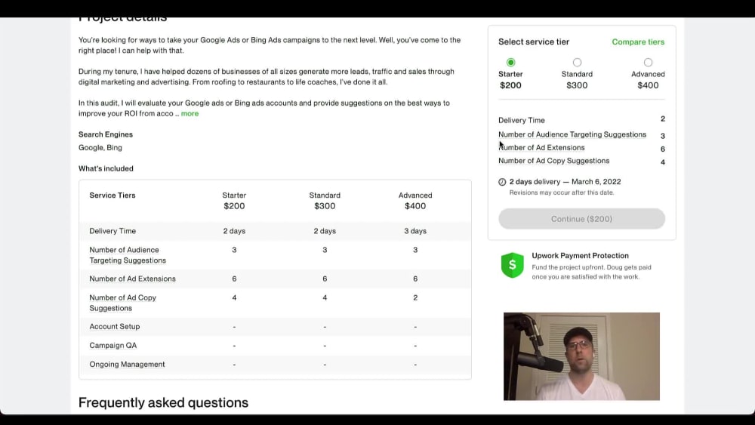The image size is (755, 425).
Task: Click the green Payment Protection shield icon
Action: pos(512,265)
